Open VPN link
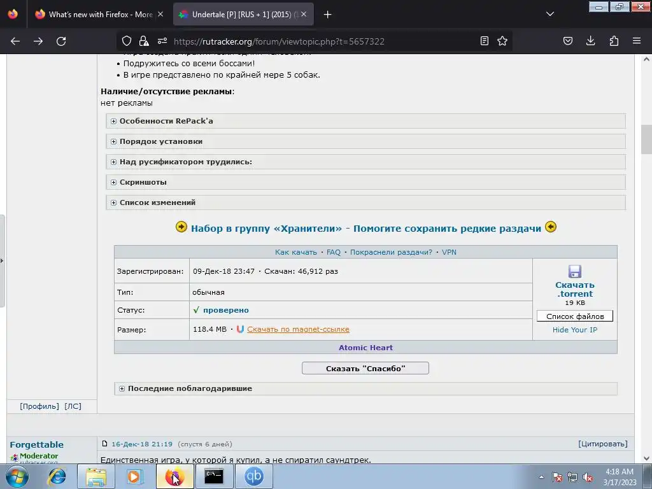 tap(449, 252)
